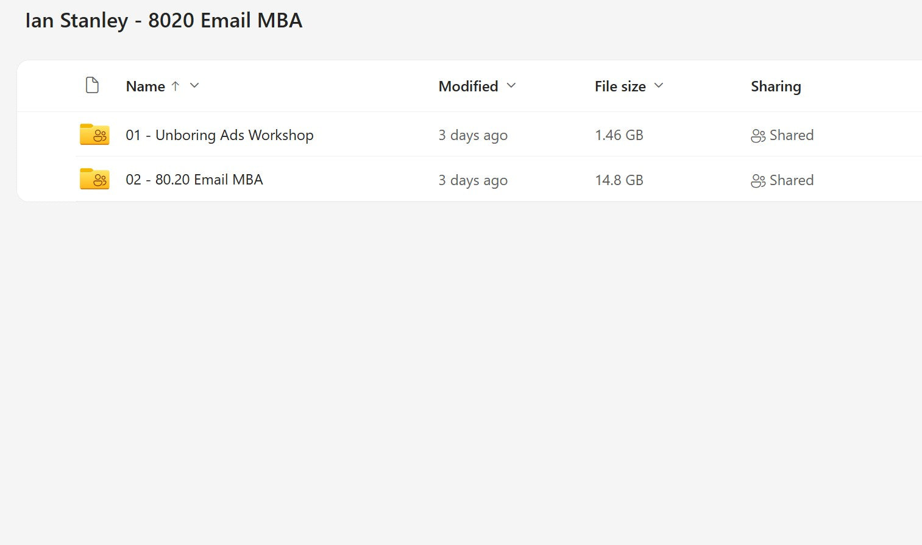922x545 pixels.
Task: Sort by the File size column header
Action: [x=620, y=86]
